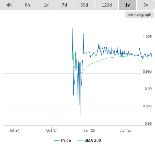Click the active 1y range tab
155x149 pixels.
128,5
